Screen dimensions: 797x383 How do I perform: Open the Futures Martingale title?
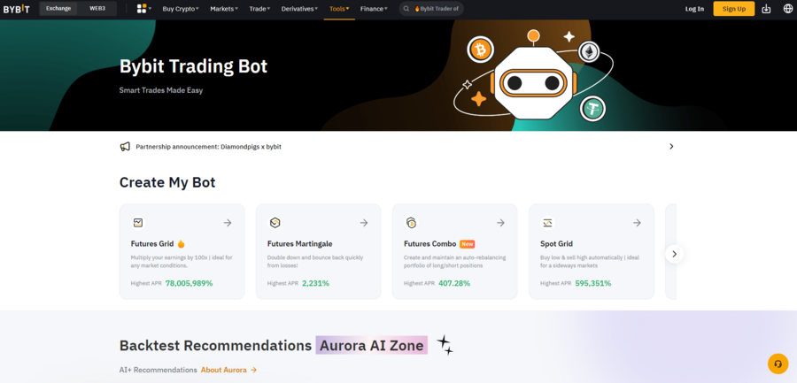pos(299,244)
